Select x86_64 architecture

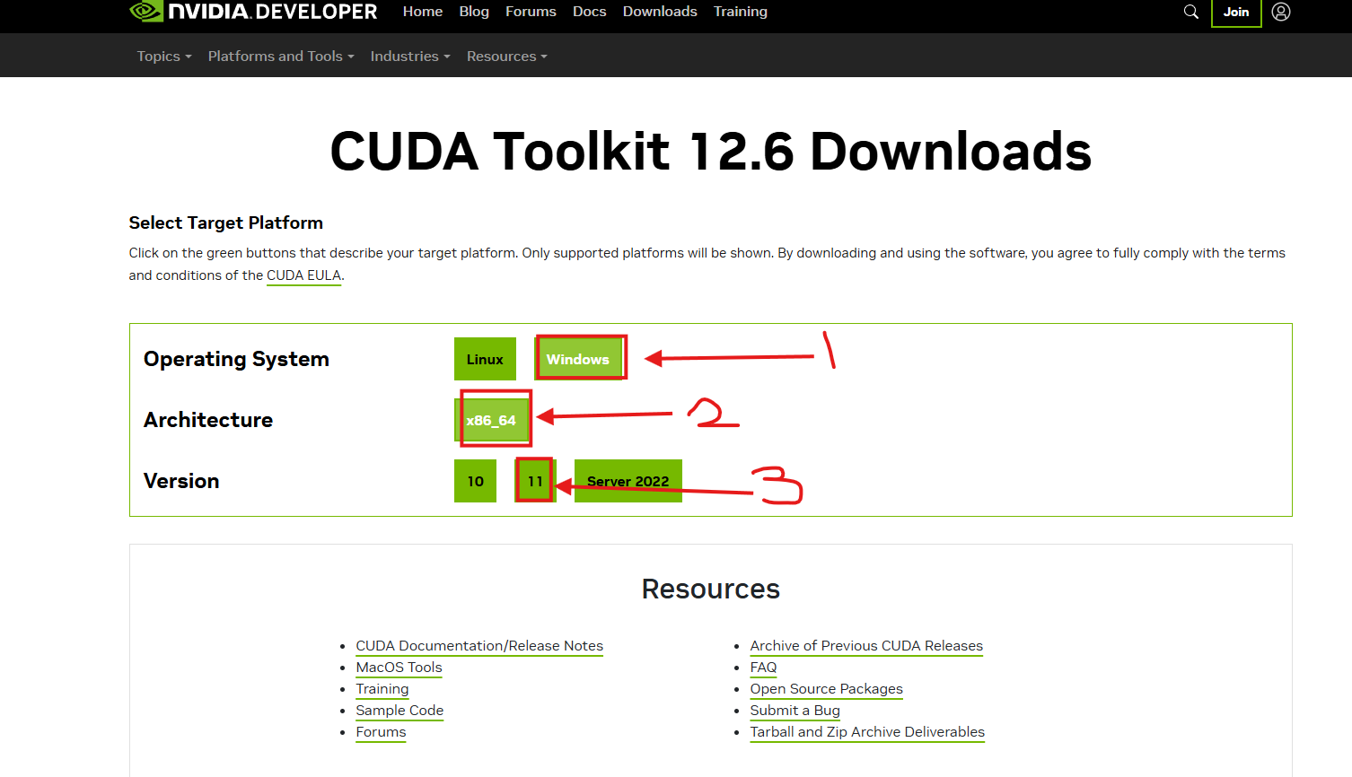tap(491, 420)
